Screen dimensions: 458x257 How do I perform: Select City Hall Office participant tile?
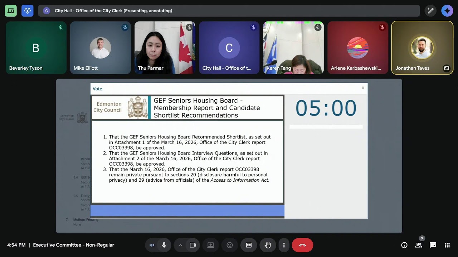[229, 48]
